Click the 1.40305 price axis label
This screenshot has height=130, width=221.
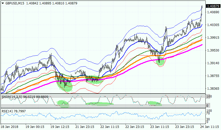tap(213, 25)
